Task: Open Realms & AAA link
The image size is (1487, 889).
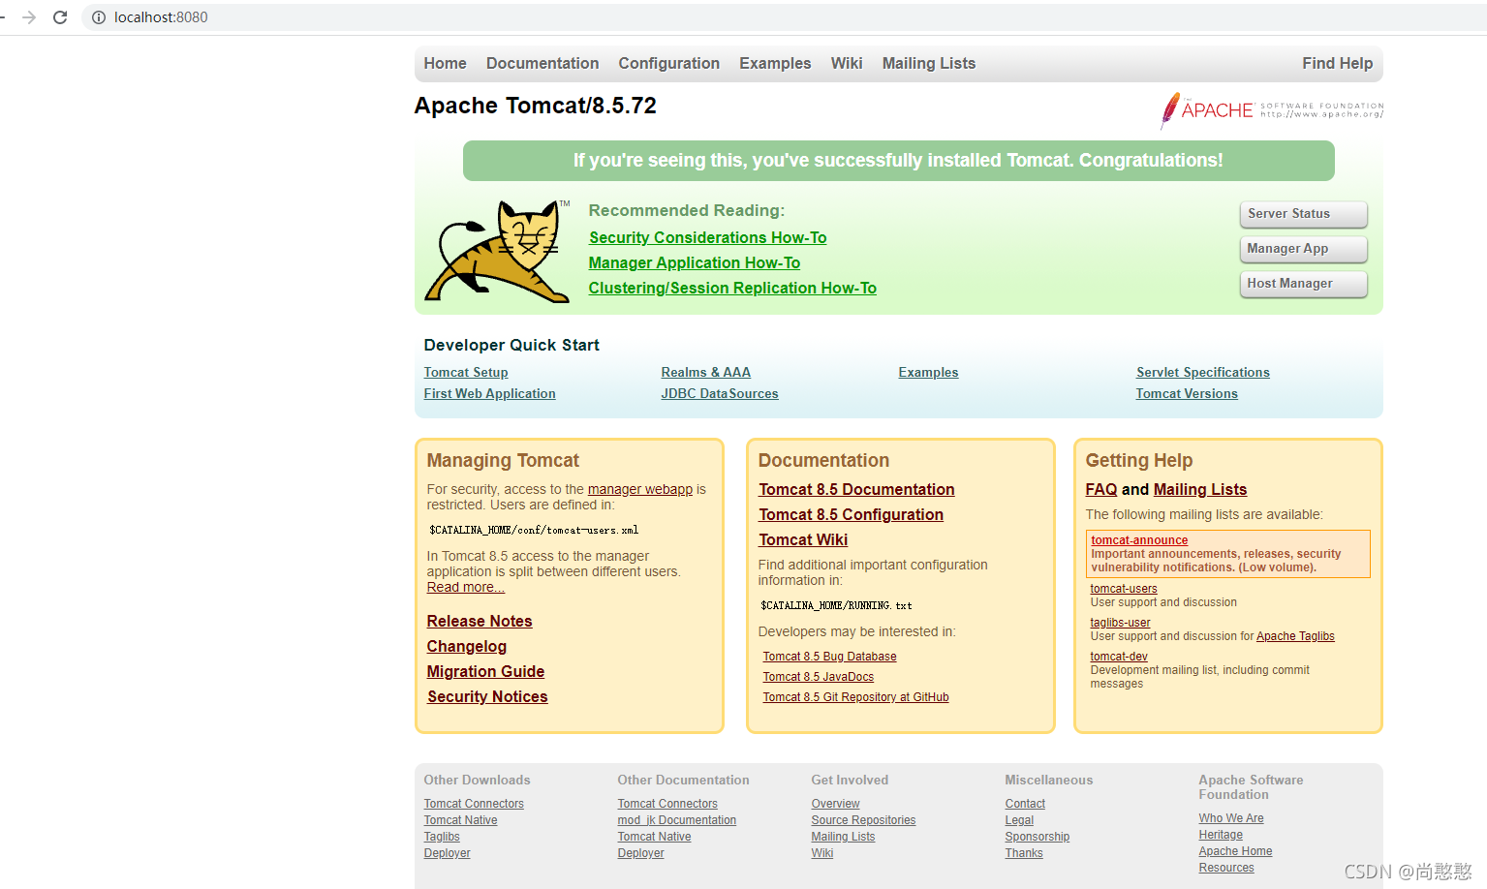Action: (706, 372)
